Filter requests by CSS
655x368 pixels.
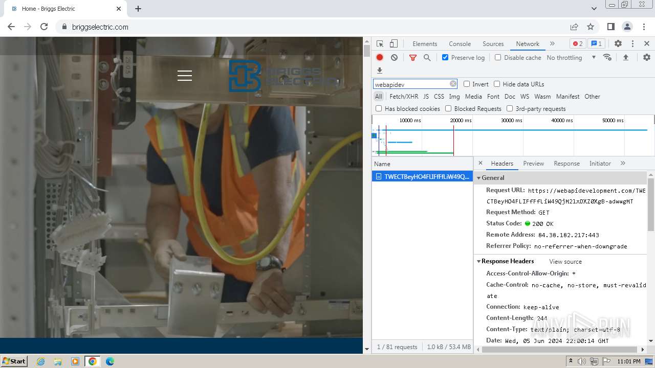click(439, 96)
